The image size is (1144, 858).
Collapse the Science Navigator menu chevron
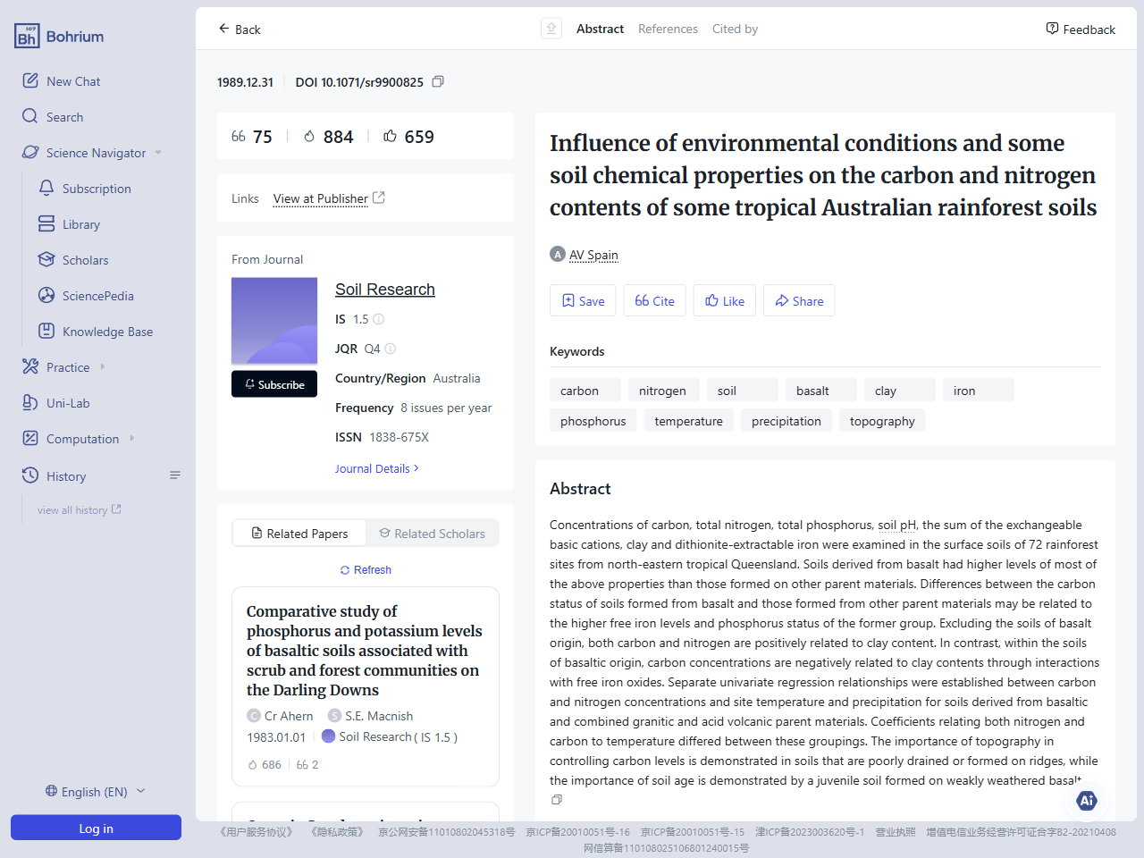click(x=158, y=152)
